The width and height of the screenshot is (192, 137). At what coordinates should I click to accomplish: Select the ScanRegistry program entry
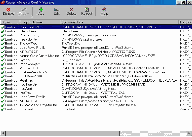(x=29, y=36)
